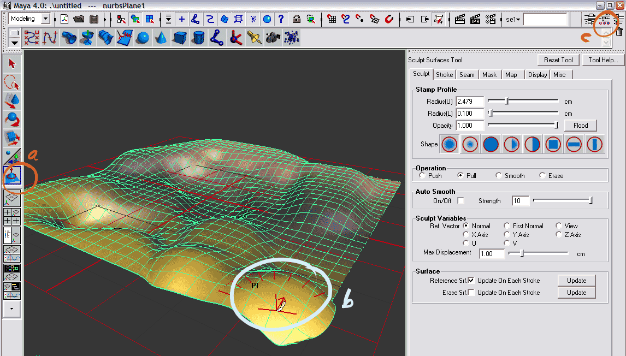Viewport: 626px width, 356px height.
Task: Open the Display tab
Action: 538,75
